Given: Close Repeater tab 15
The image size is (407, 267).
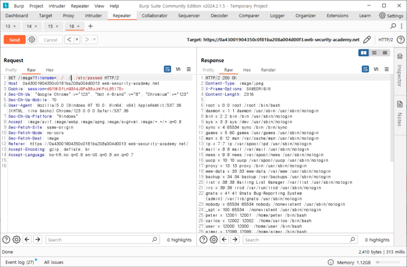Looking at the screenshot, I should coord(57,26).
